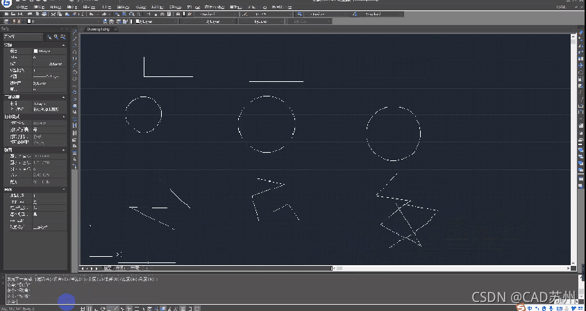Open the File menu

[22, 7]
